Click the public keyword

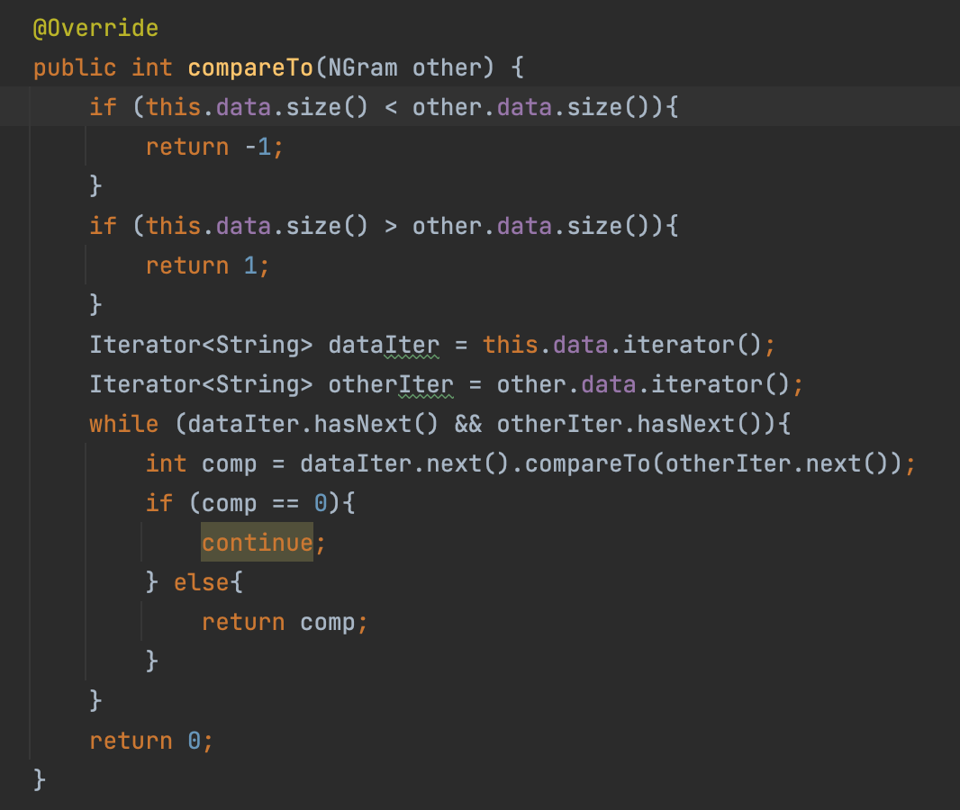pos(75,67)
